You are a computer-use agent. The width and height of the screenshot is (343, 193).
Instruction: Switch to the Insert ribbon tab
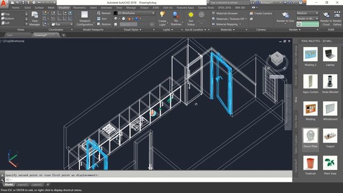point(93,8)
